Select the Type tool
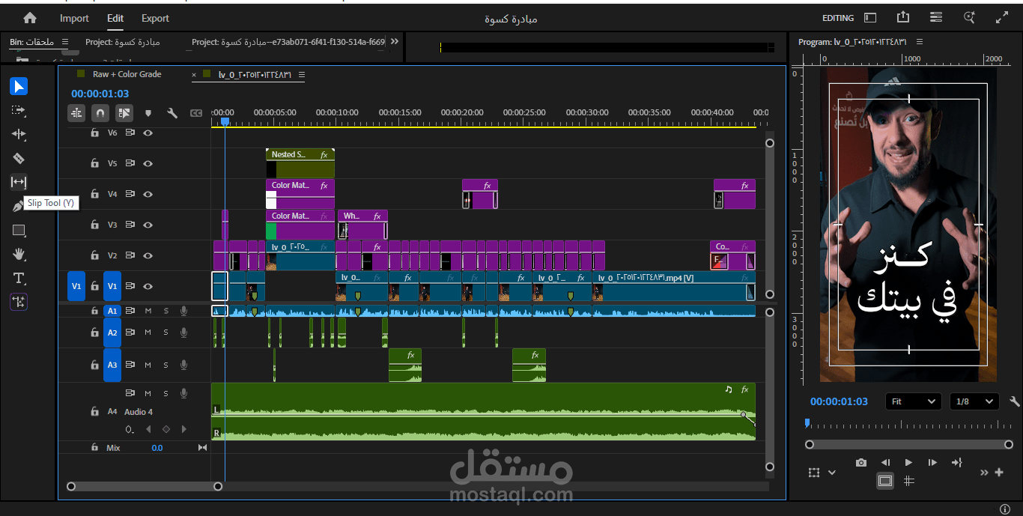Screen dimensions: 1023x516 tap(18, 278)
